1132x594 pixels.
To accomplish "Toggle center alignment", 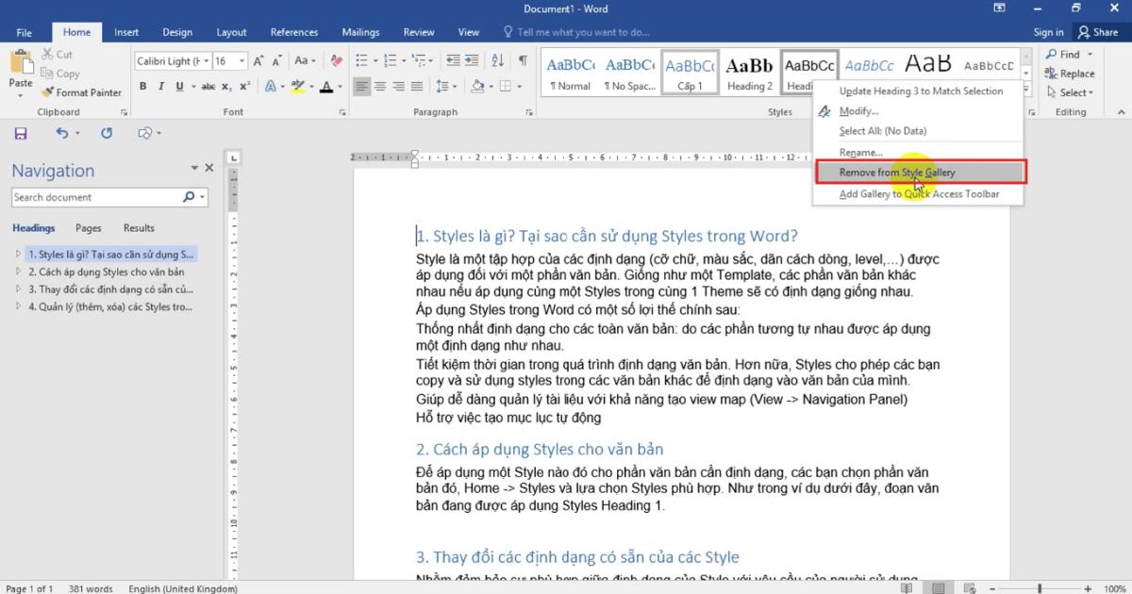I will tap(381, 86).
